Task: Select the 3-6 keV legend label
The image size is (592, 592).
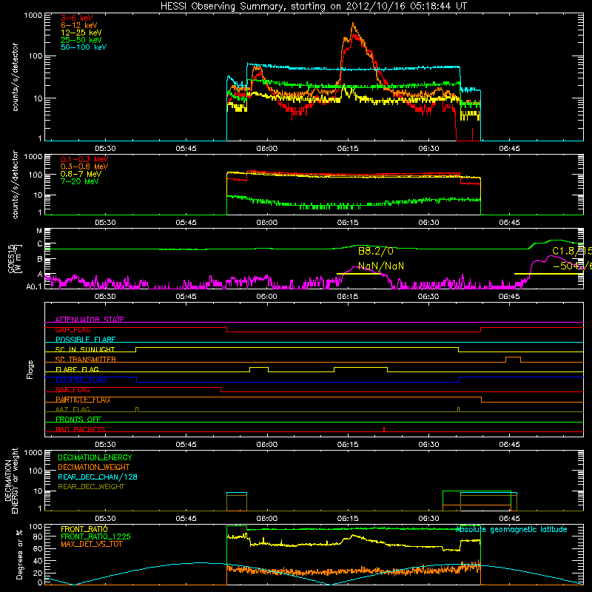Action: [77, 18]
